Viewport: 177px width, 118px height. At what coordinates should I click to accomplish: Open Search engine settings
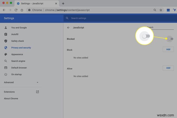click(18, 61)
